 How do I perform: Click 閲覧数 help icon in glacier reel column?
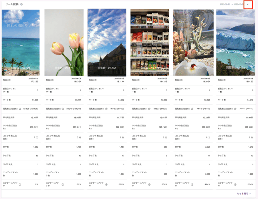(x=235, y=109)
